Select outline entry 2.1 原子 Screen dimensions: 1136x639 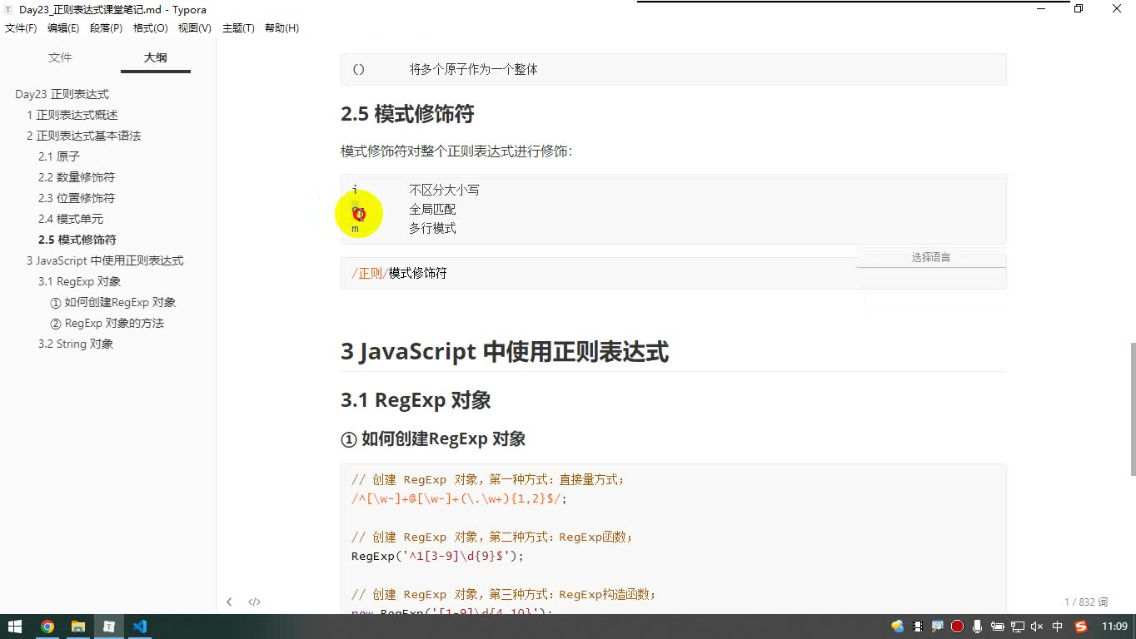click(x=59, y=156)
